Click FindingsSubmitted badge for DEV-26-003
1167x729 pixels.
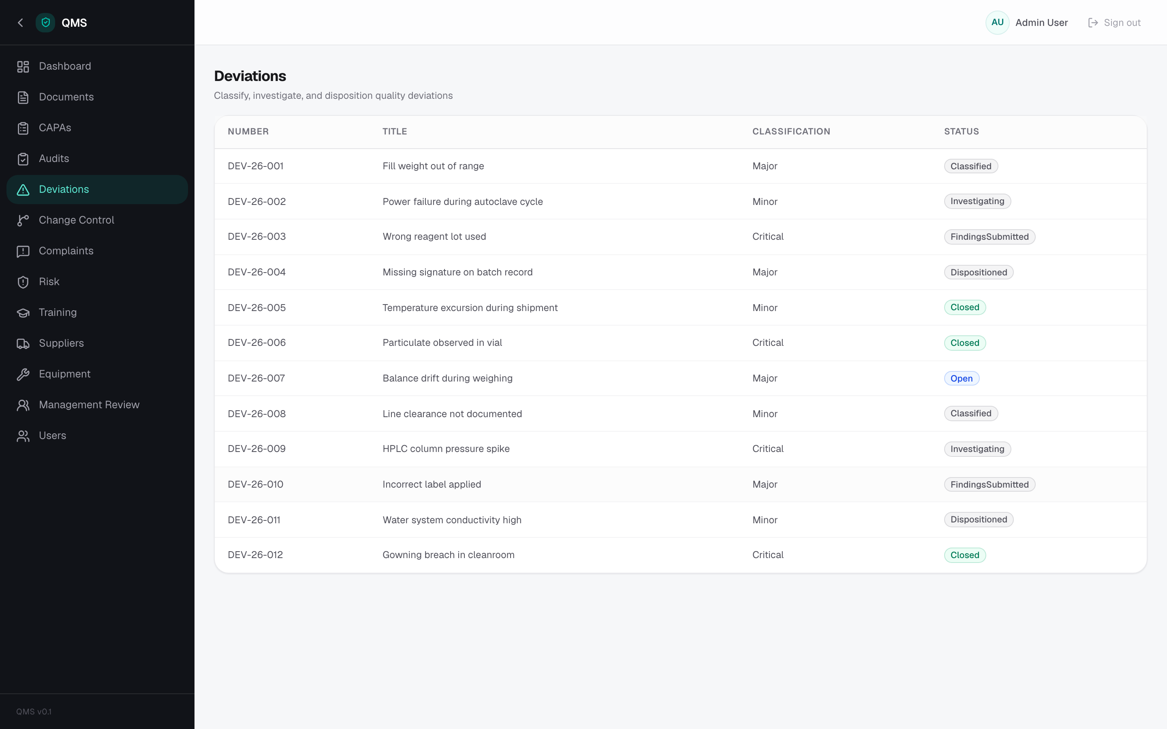pyautogui.click(x=989, y=237)
